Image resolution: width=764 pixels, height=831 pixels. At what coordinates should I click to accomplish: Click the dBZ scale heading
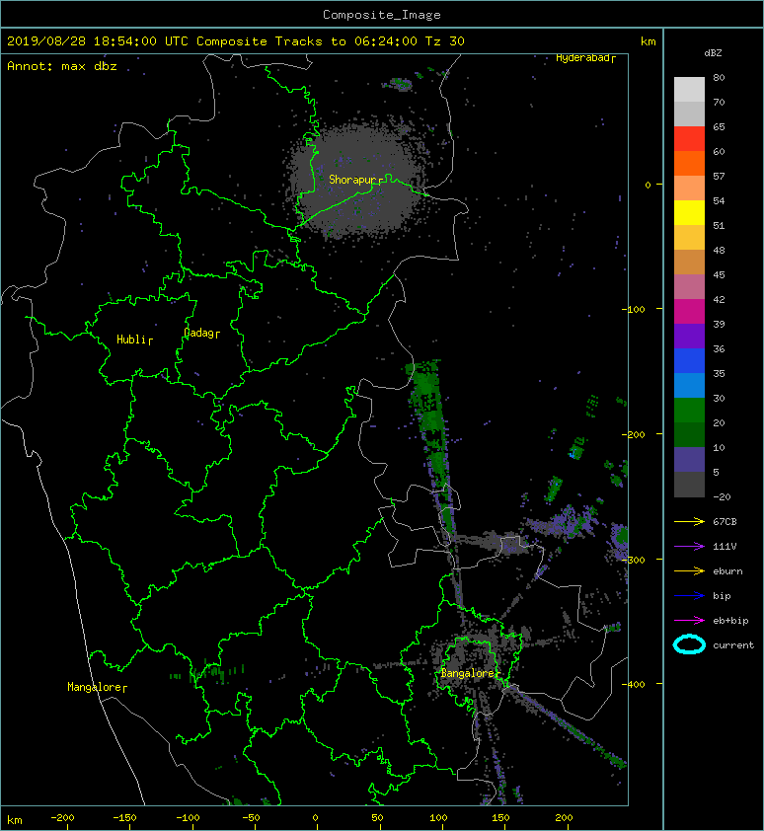point(713,53)
